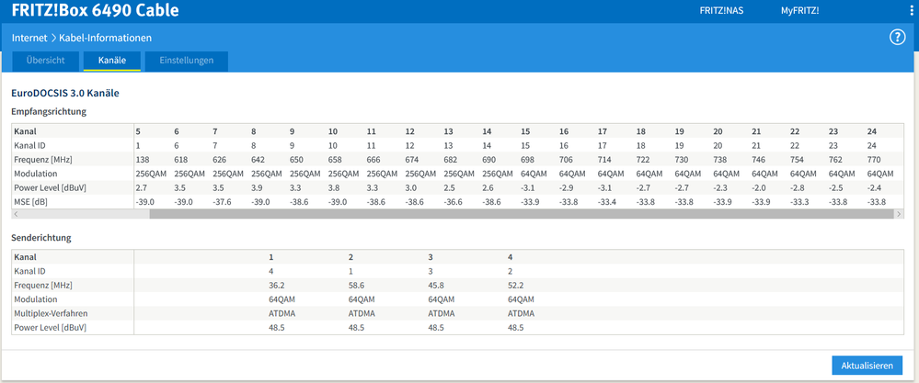Click frequency cell 746
The height and width of the screenshot is (383, 919).
click(x=758, y=160)
